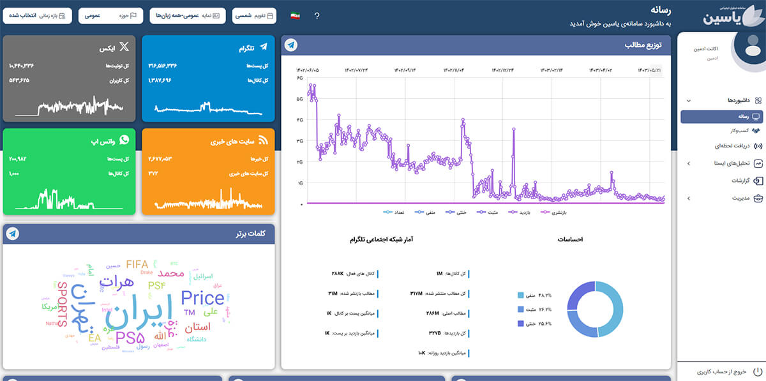Collapse the داشبوردها sidebar section

688,101
